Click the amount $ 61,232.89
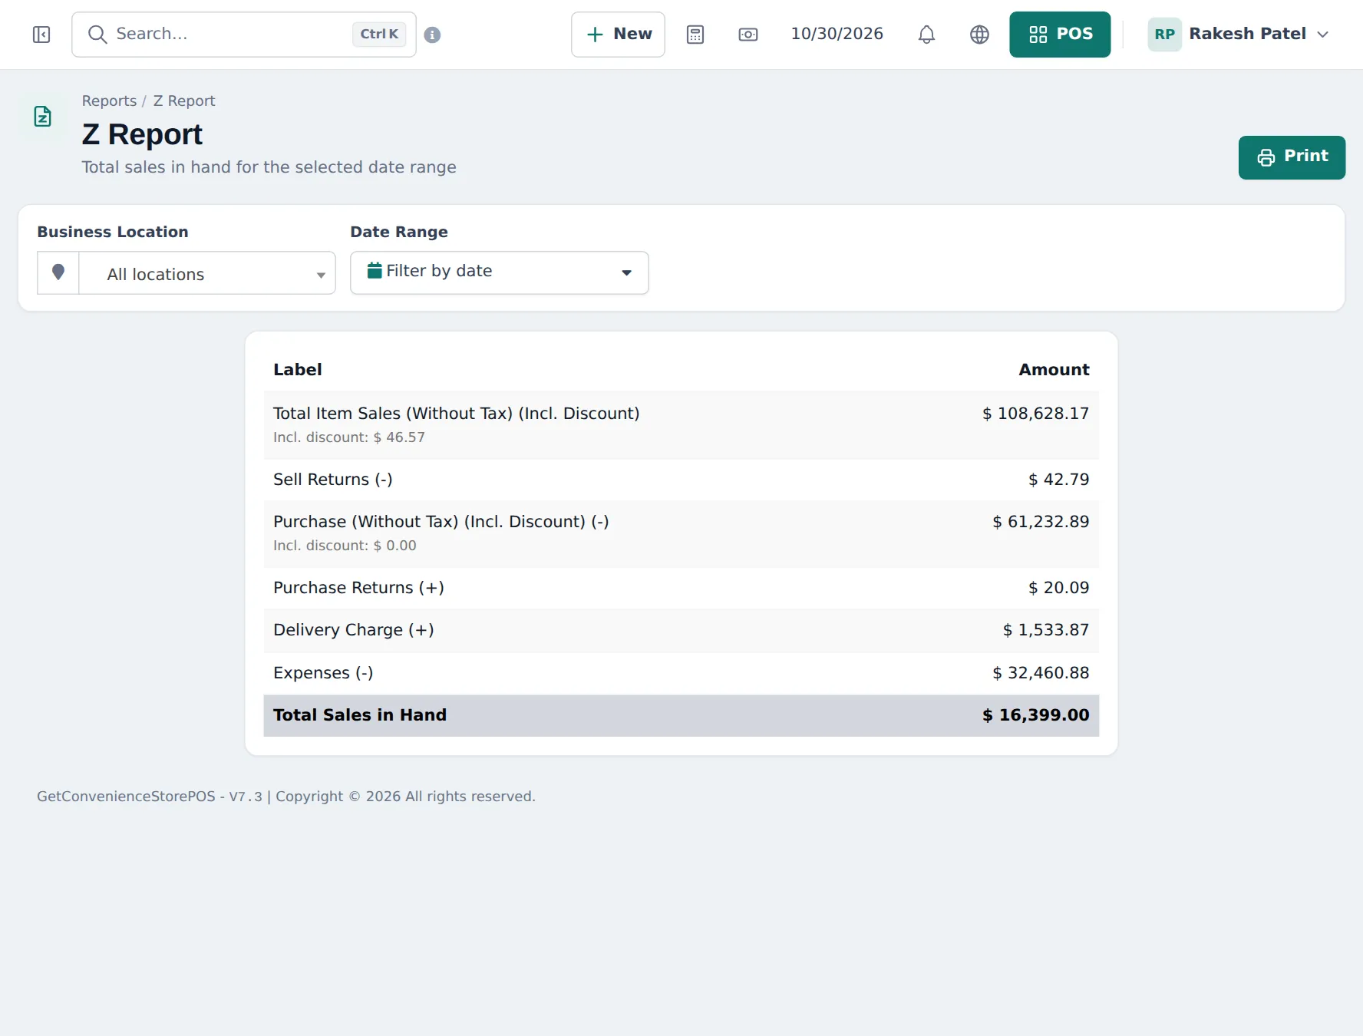The width and height of the screenshot is (1363, 1036). [1041, 521]
